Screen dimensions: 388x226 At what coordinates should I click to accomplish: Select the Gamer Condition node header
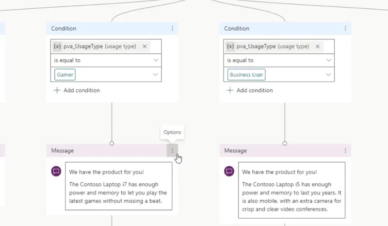coord(113,29)
